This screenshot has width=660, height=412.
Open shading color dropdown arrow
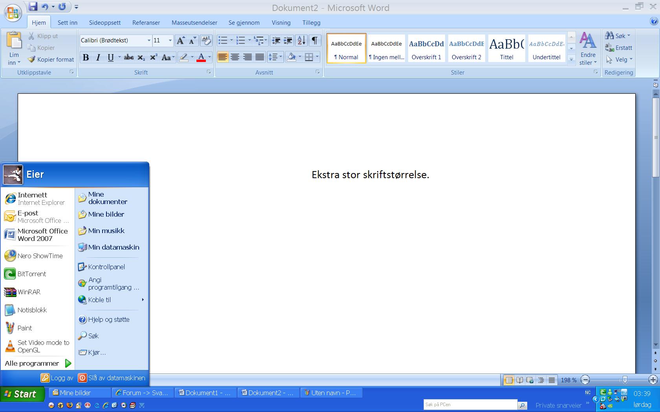300,57
